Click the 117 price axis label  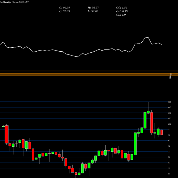pyautogui.click(x=170, y=108)
